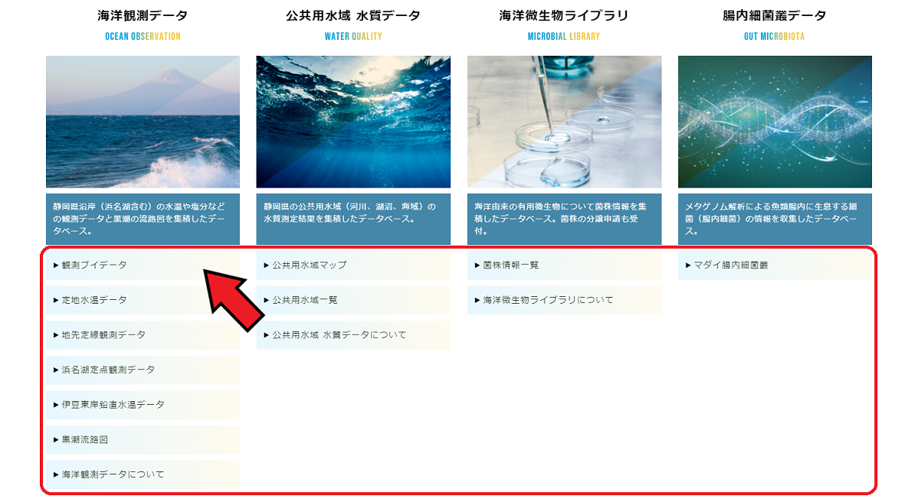Open the 黒潮流路図 link
918x502 pixels.
coord(143,440)
